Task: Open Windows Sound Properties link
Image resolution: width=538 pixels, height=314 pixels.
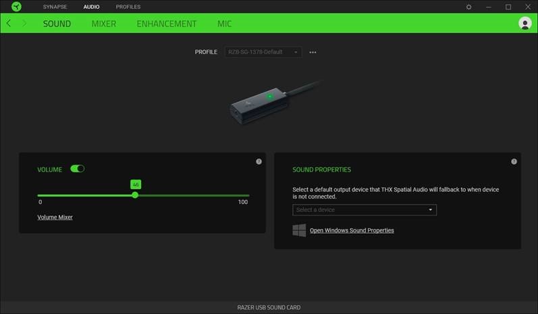Action: [352, 230]
